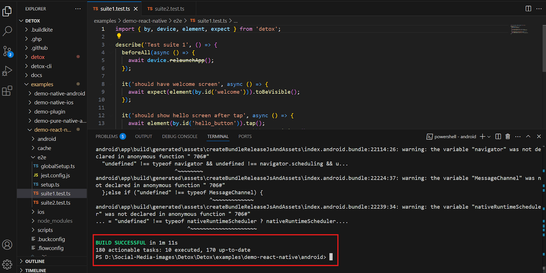Screen dimensions: 546x273
Task: Open Explorer views and more actions menu
Action: click(78, 9)
